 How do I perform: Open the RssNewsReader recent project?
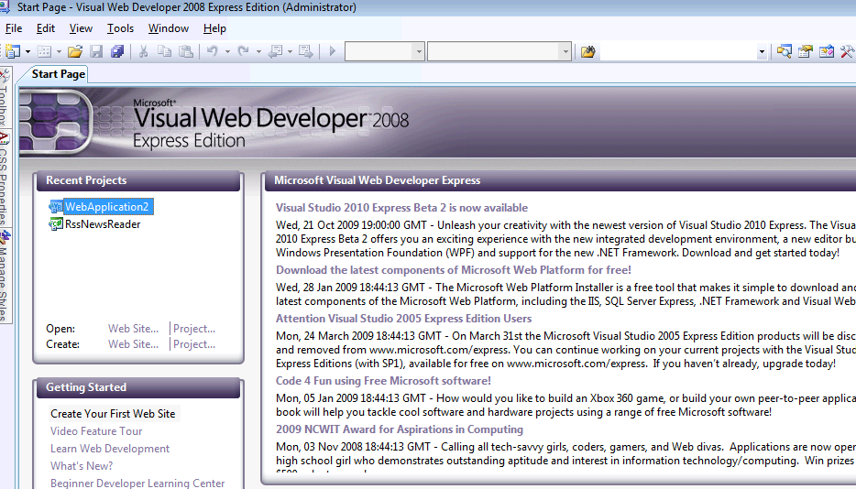click(x=102, y=224)
